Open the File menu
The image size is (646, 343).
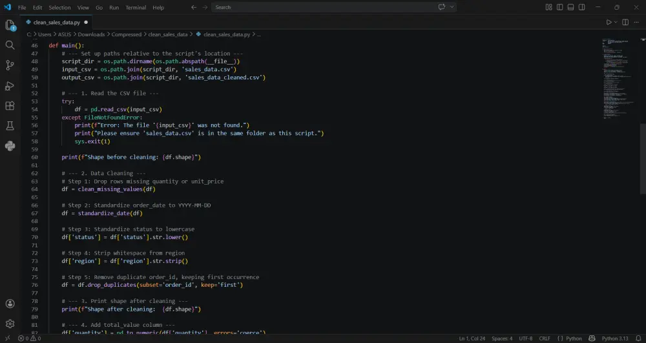(22, 7)
